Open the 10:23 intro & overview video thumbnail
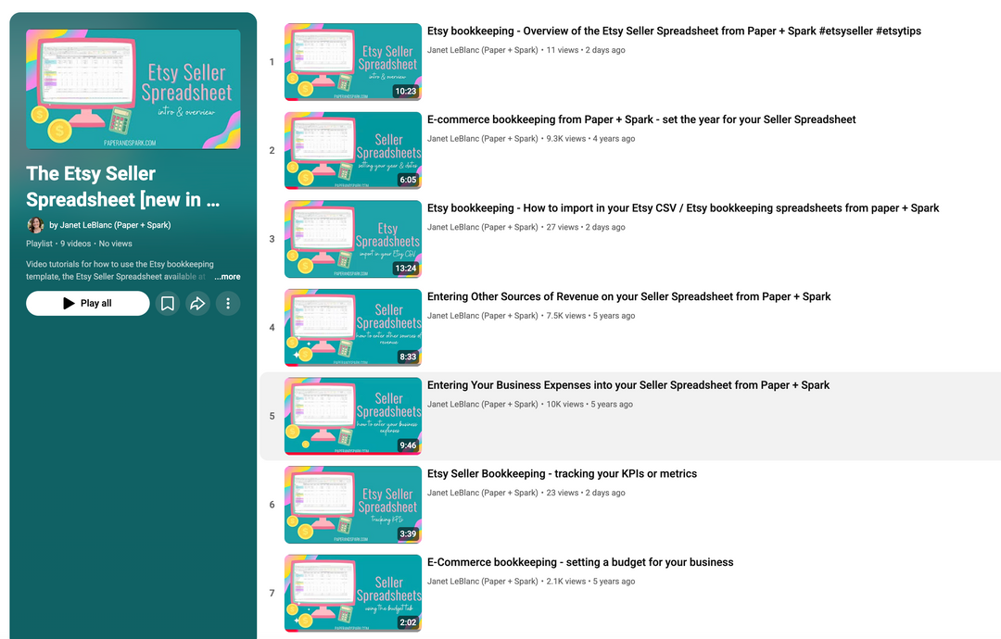 coord(353,62)
